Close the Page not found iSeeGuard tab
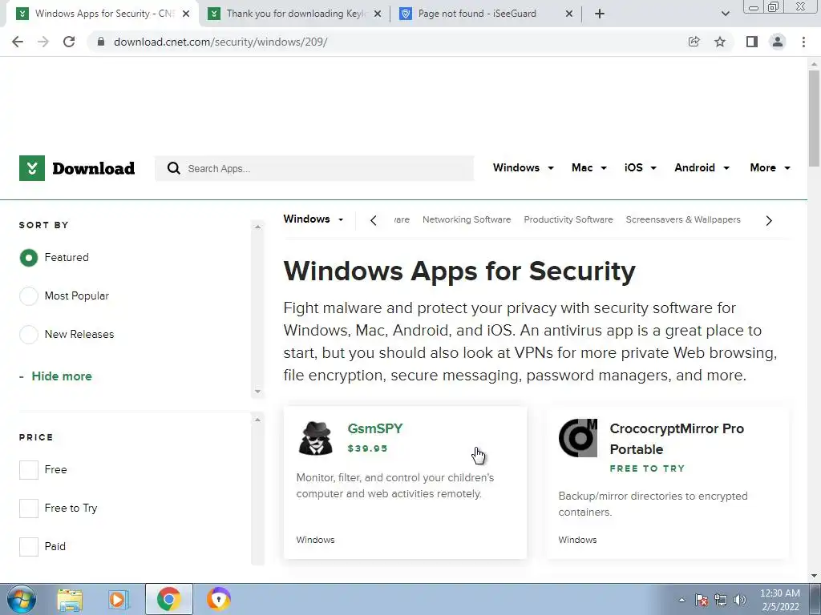 [x=569, y=14]
